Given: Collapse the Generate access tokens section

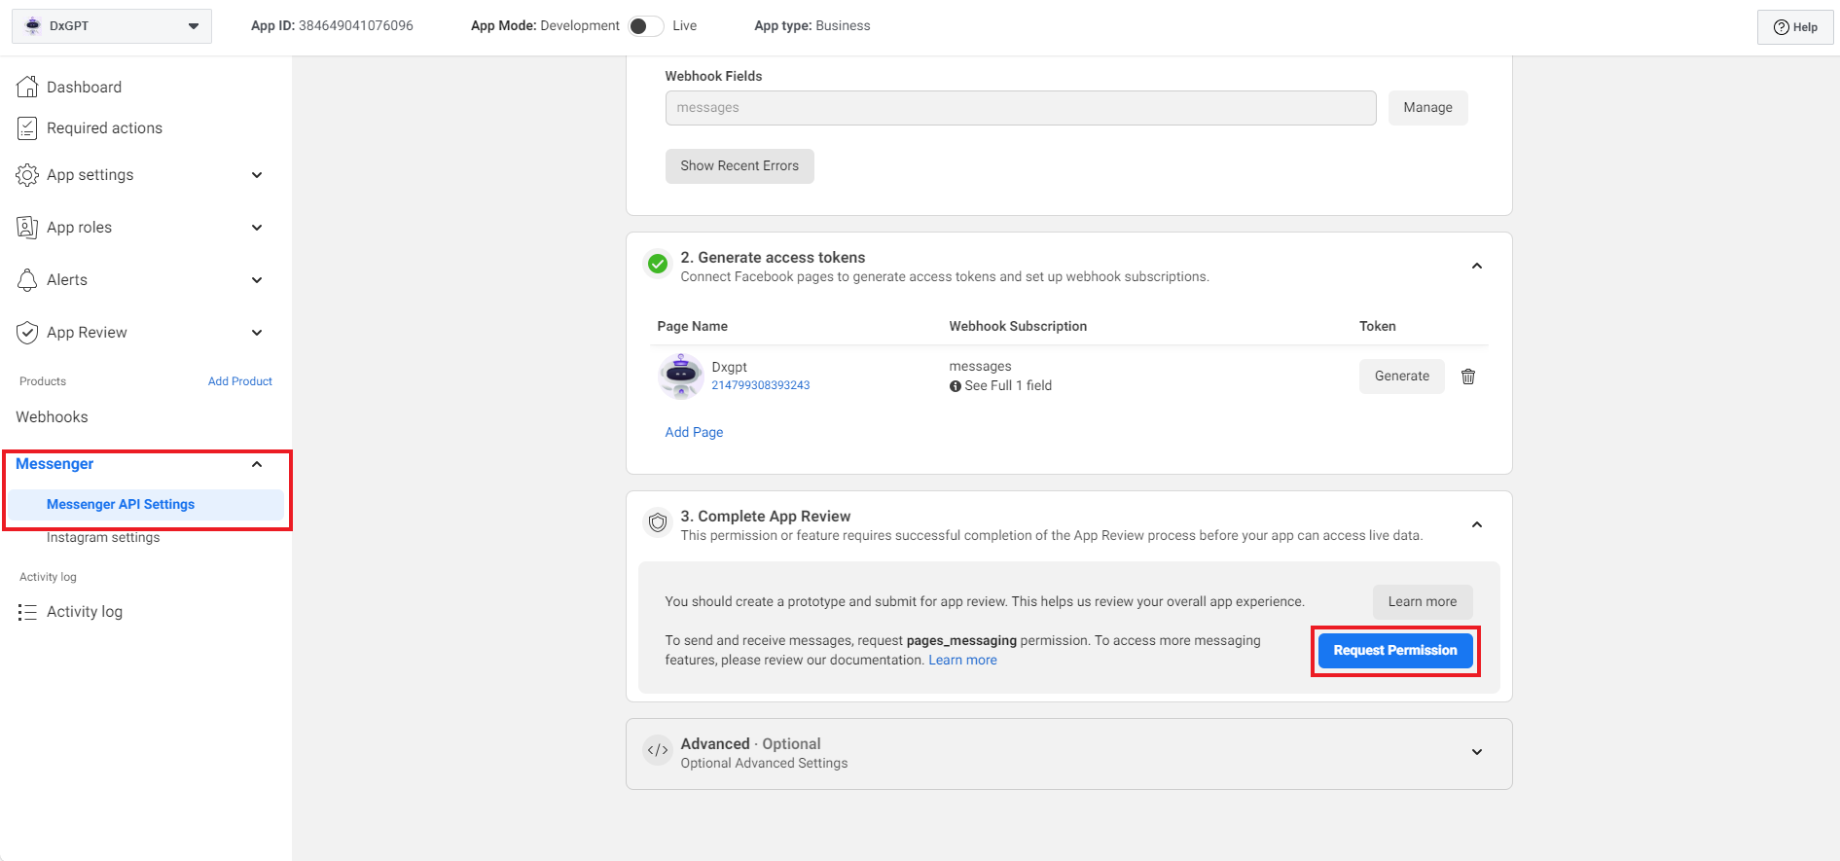Looking at the screenshot, I should [x=1476, y=266].
